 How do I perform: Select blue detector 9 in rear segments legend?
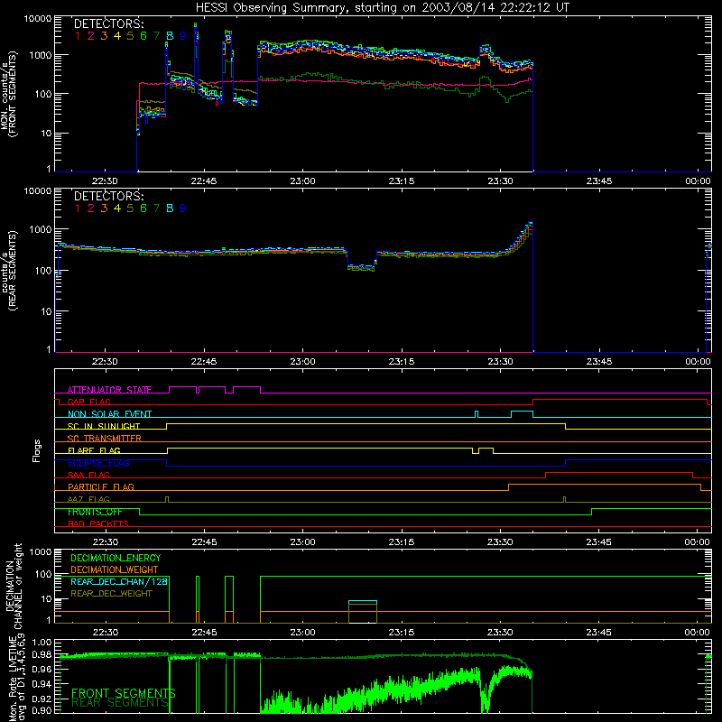tap(183, 208)
